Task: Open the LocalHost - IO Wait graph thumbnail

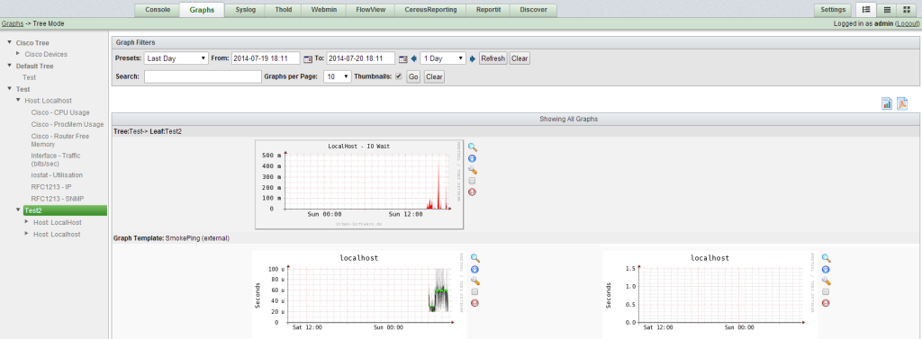Action: (x=359, y=184)
